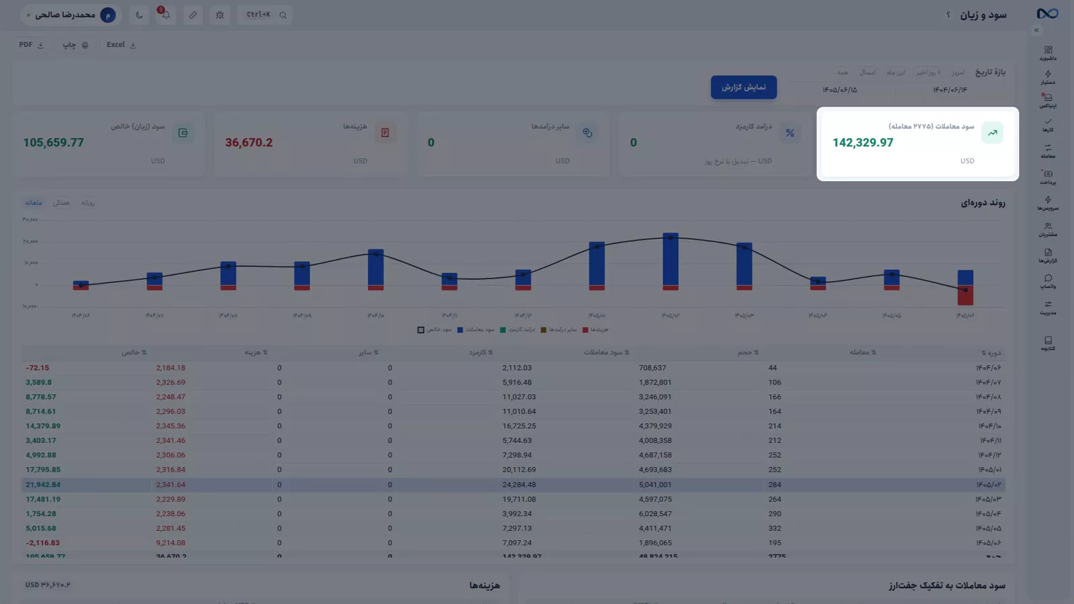Switch the trend chart to هفتگی weekly

61,203
